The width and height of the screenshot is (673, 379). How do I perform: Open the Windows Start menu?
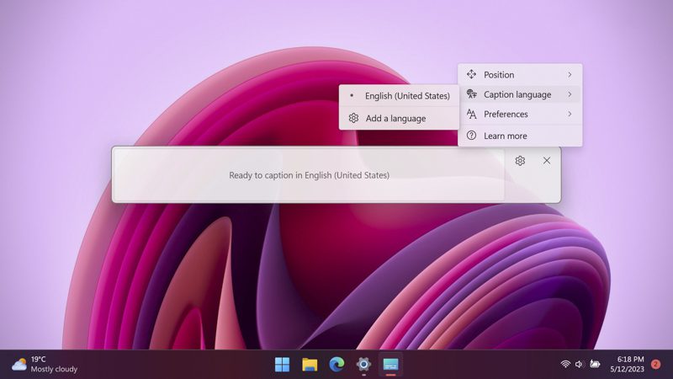click(x=282, y=365)
